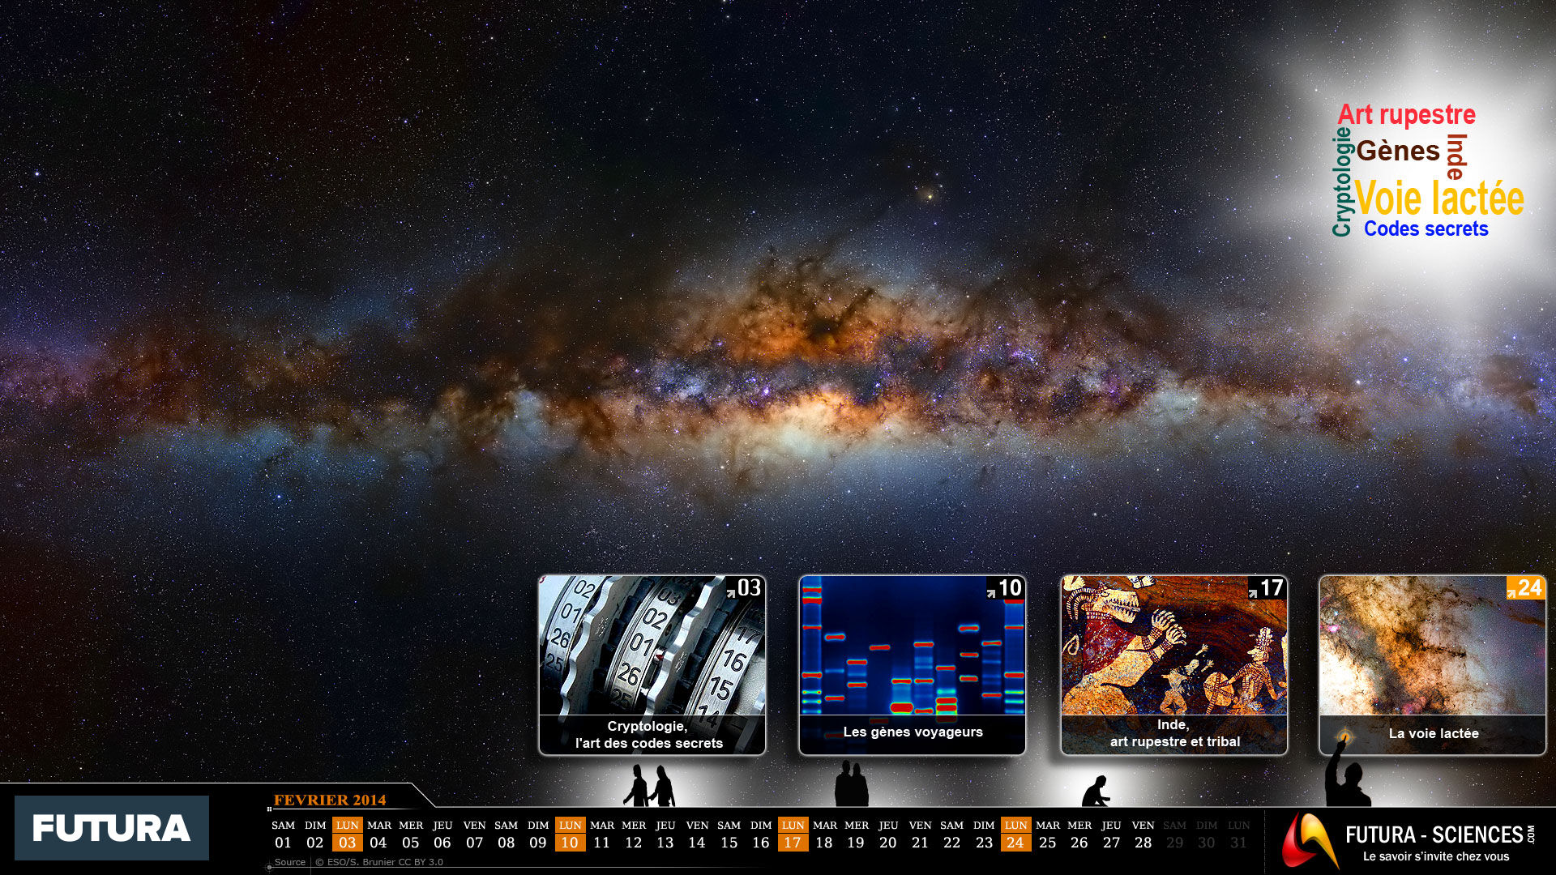Click the Source credit label at the bottom

point(290,862)
